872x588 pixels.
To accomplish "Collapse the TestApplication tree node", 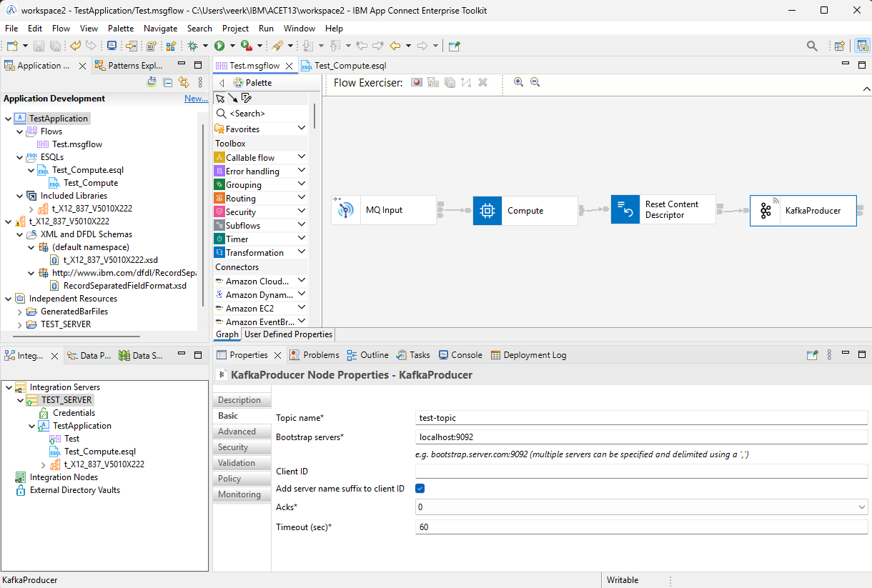I will tap(8, 119).
